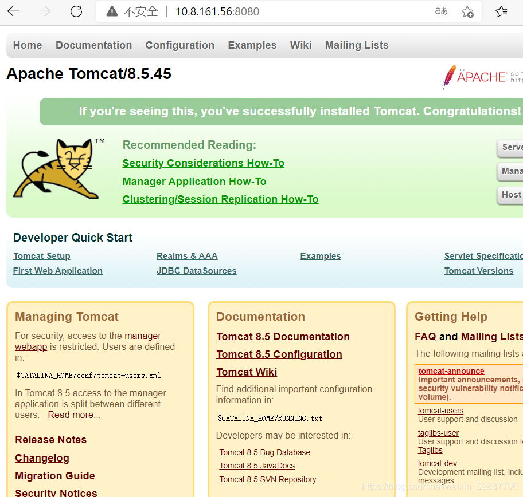
Task: Open the taglibs-user mailing list link
Action: point(438,433)
